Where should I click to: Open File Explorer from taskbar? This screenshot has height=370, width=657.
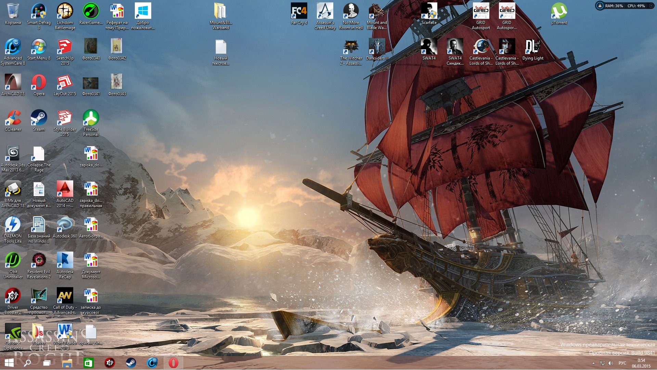tap(67, 363)
